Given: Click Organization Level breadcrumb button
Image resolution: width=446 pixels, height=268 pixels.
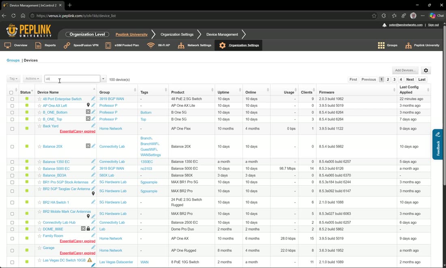Looking at the screenshot, I should tap(87, 35).
